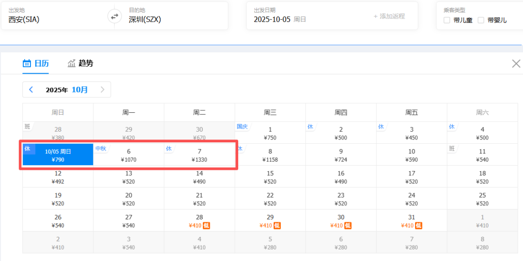
Task: Close the price calendar panel
Action: [x=516, y=63]
